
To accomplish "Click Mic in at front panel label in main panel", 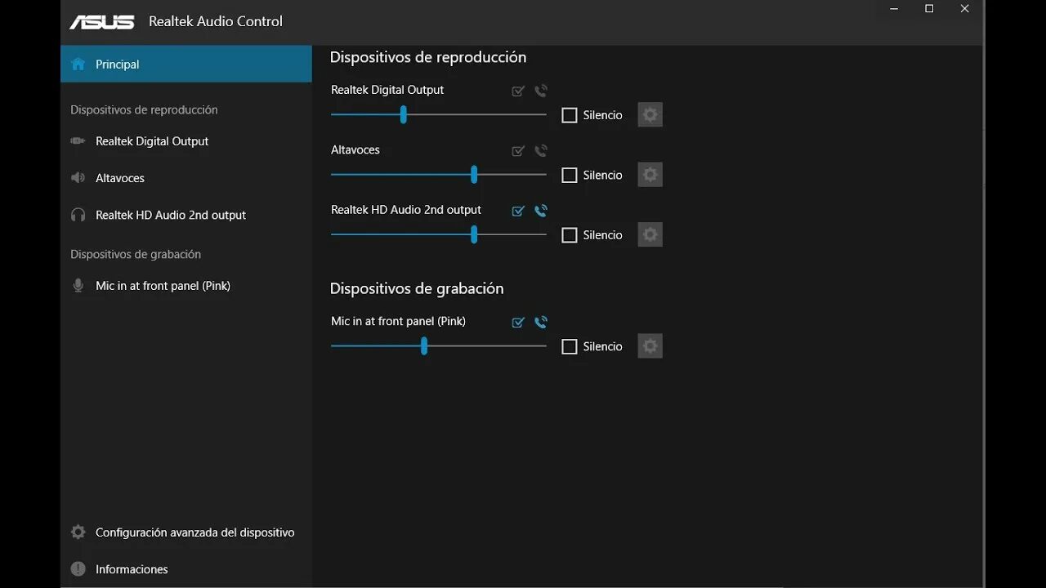I will click(398, 322).
